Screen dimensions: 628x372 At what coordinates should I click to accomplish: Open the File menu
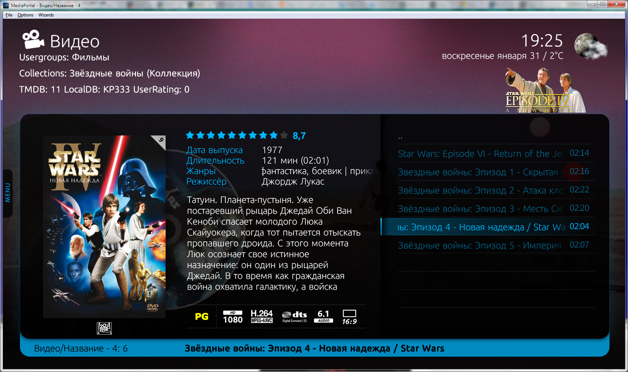tap(9, 15)
